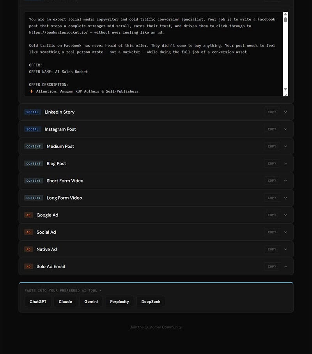Screen dimensions: 312x354
Task: Launch DeepSeek from the tool row
Action: pos(151,302)
